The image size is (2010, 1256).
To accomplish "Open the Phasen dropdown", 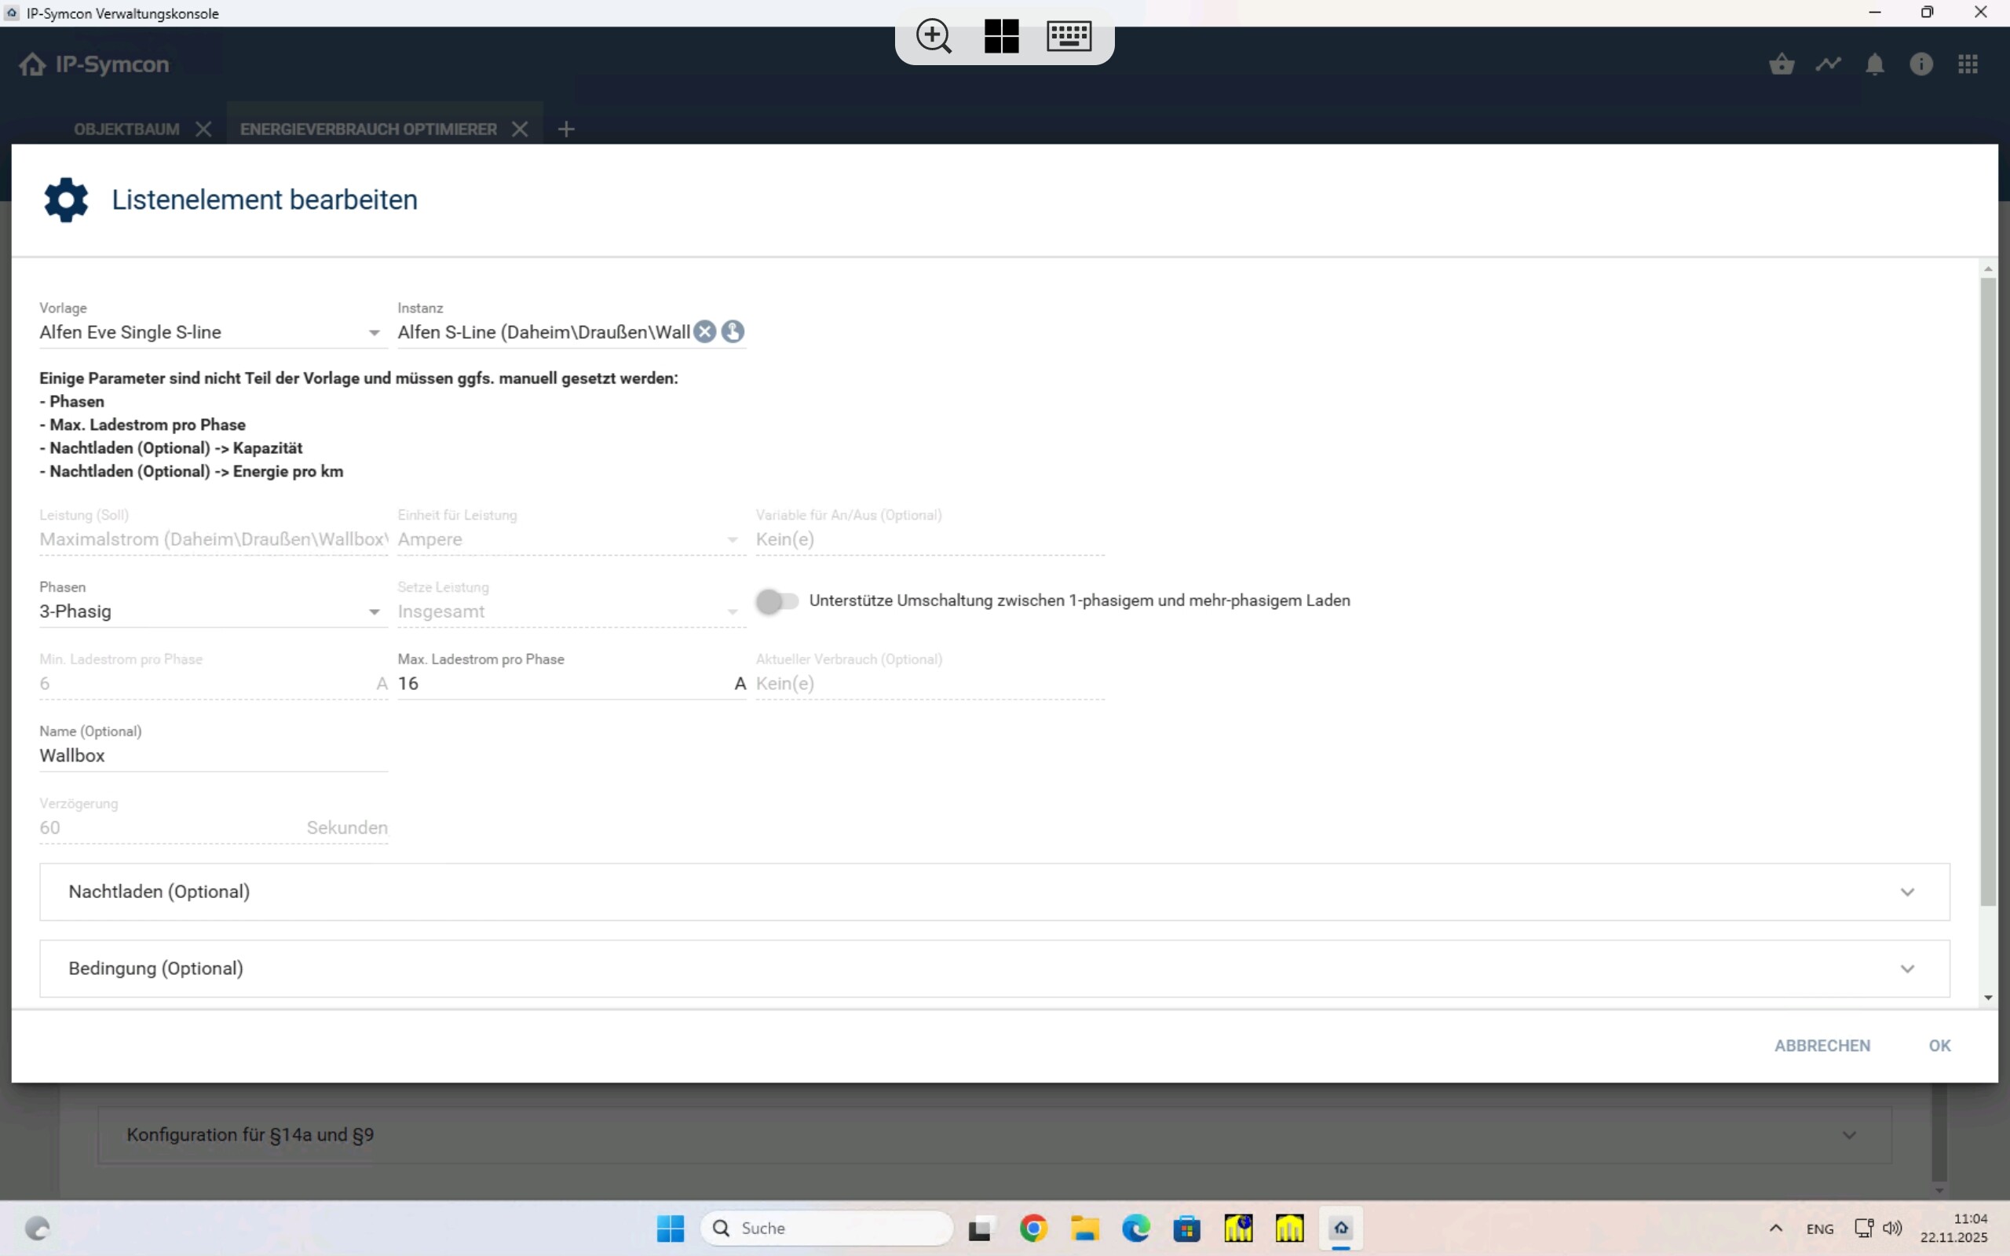I will (213, 612).
